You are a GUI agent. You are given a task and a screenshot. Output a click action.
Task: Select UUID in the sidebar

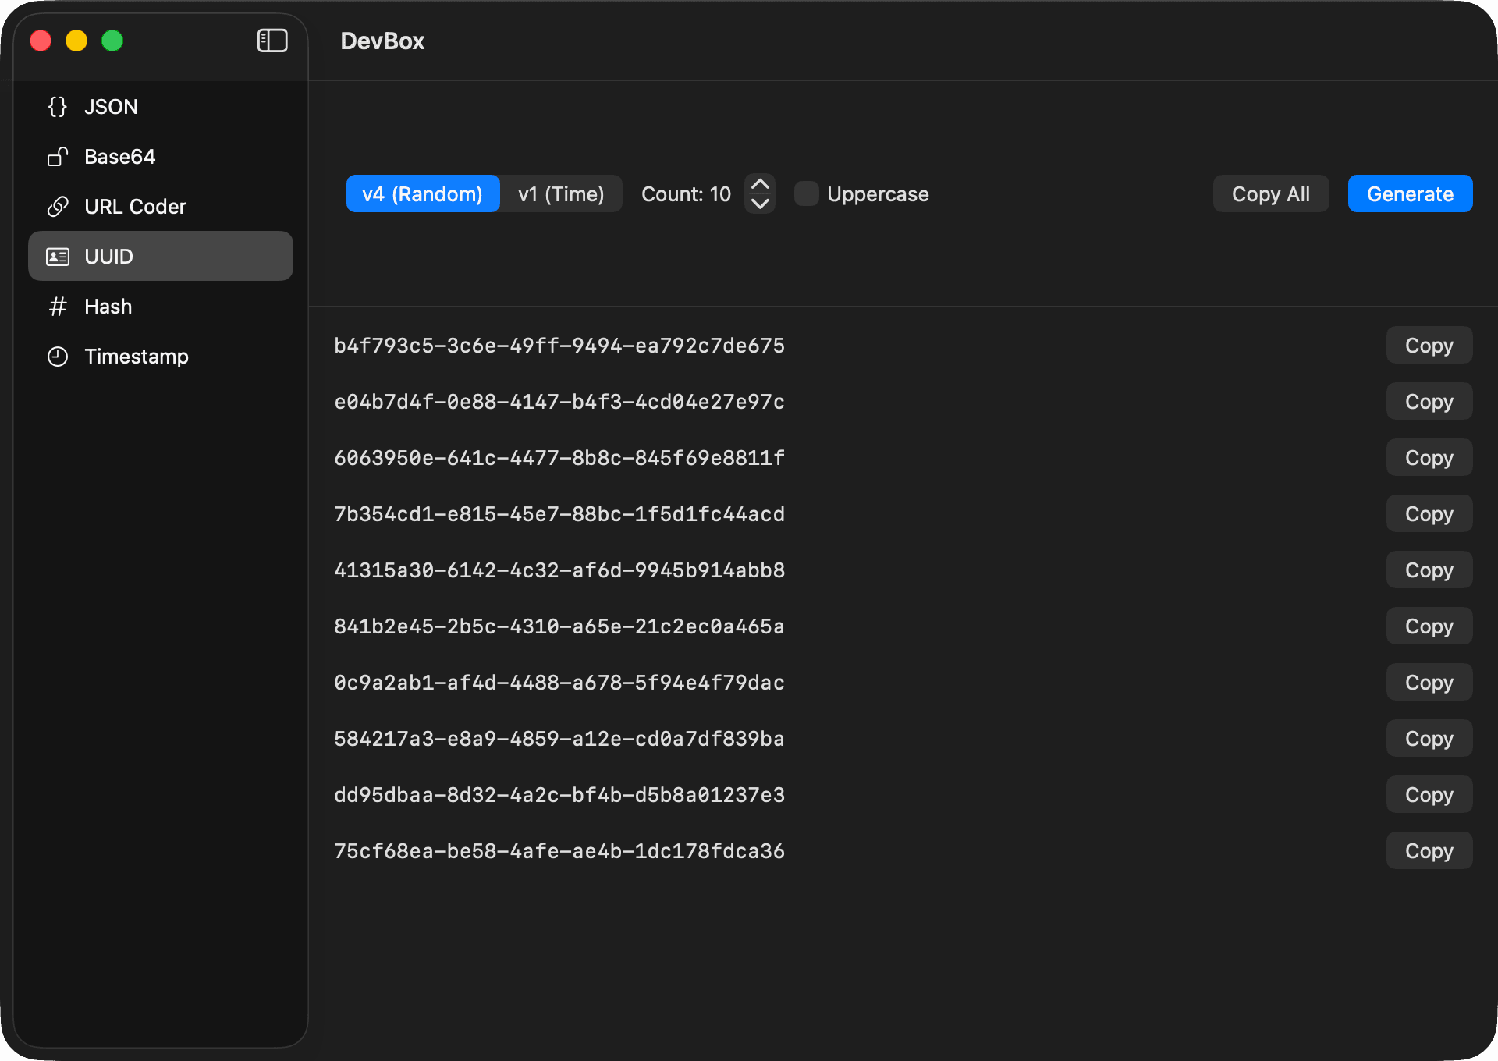coord(161,257)
